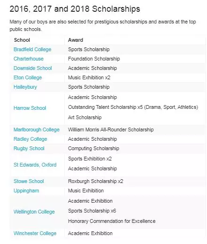Visit the Wellington College link

34,212
